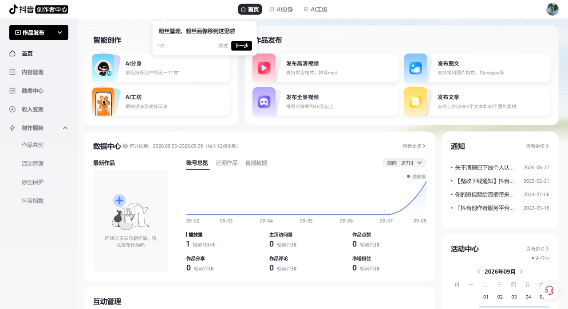Collapse the 创作服务 section chevron
568x309 pixels.
65,128
